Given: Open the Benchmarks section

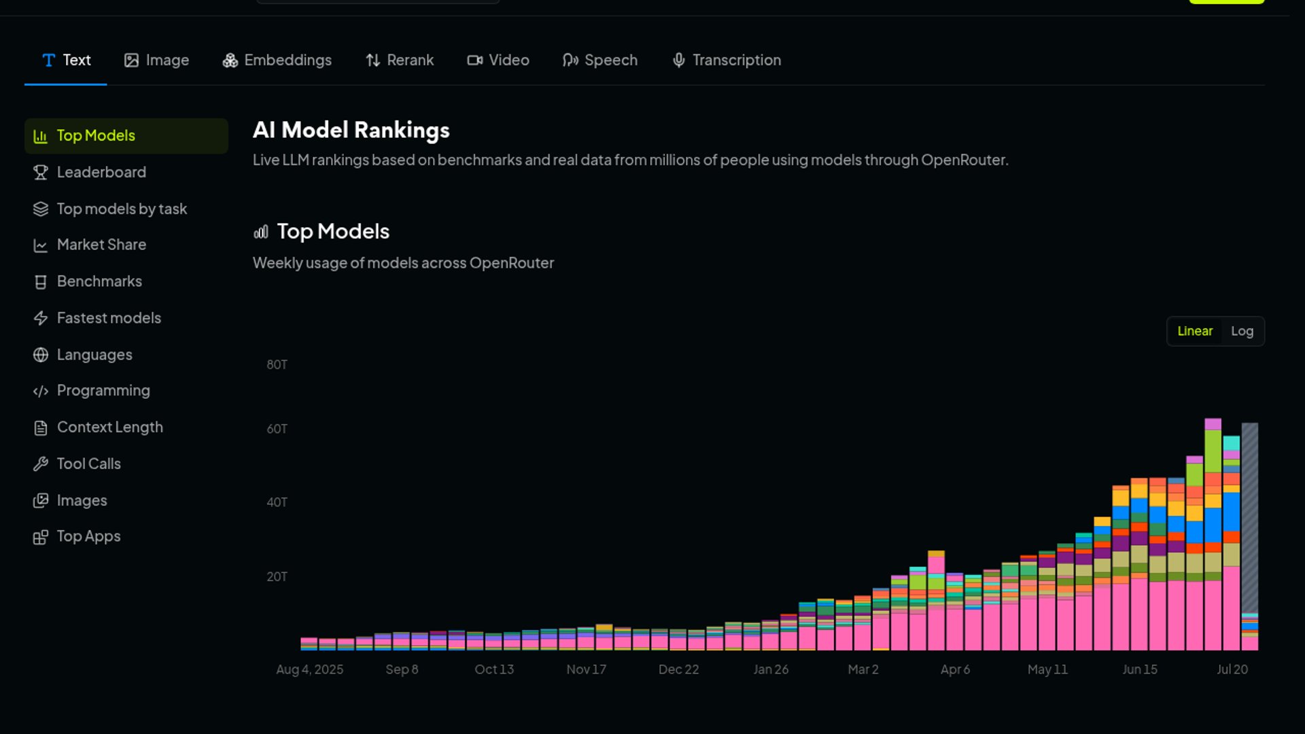Looking at the screenshot, I should click(126, 282).
